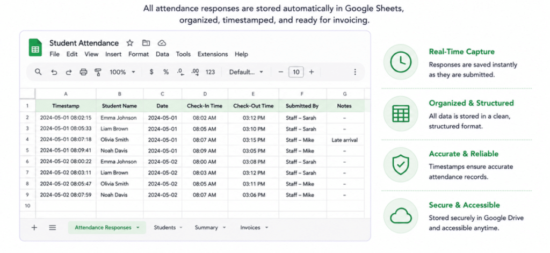Select the Late arrival notes cell

[345, 140]
